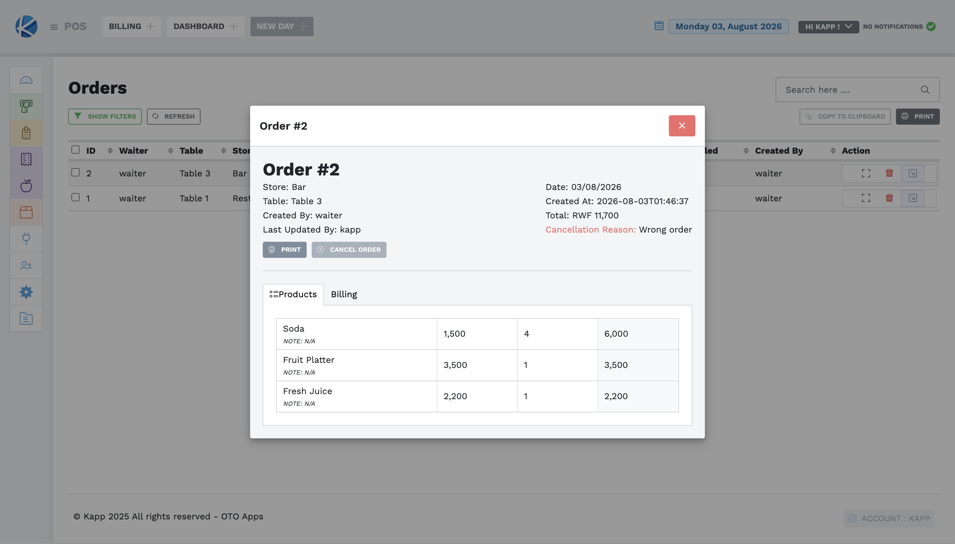Viewport: 955px width, 544px height.
Task: Open the clipboard orders sidebar icon
Action: pyautogui.click(x=26, y=133)
